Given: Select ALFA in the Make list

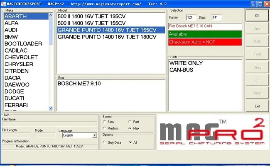Looking at the screenshot, I should 26,23.
